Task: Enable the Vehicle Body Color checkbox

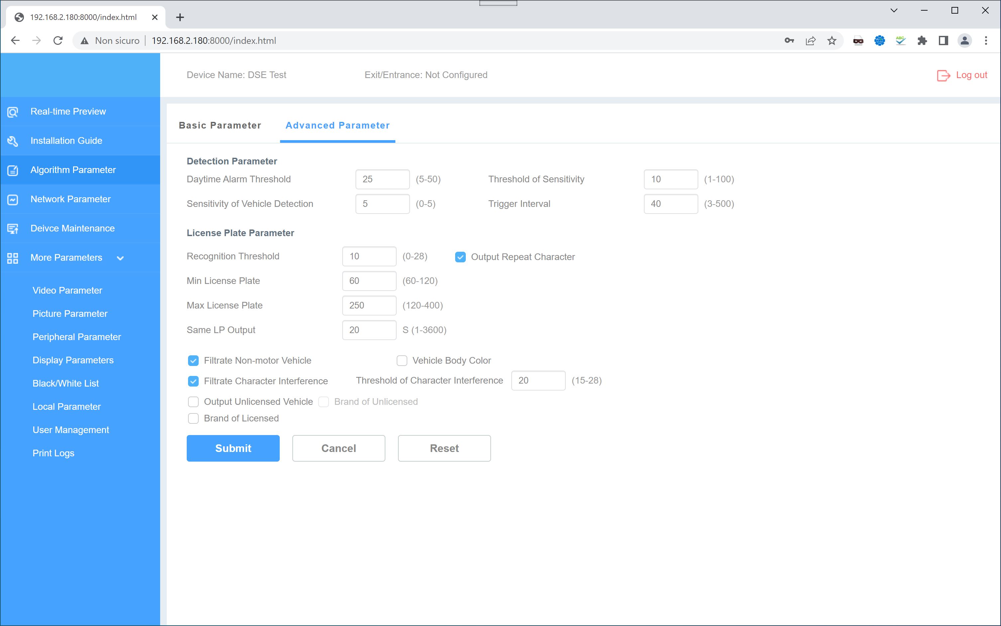Action: point(402,361)
